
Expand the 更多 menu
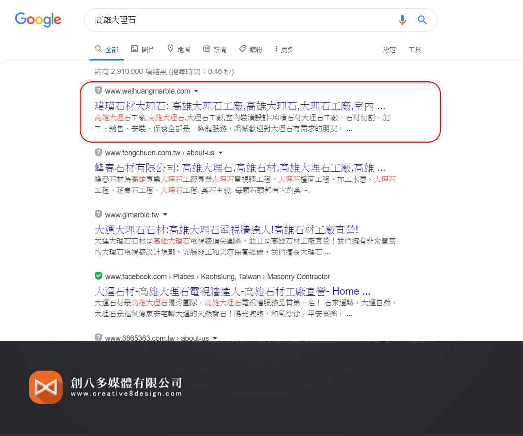(x=285, y=49)
